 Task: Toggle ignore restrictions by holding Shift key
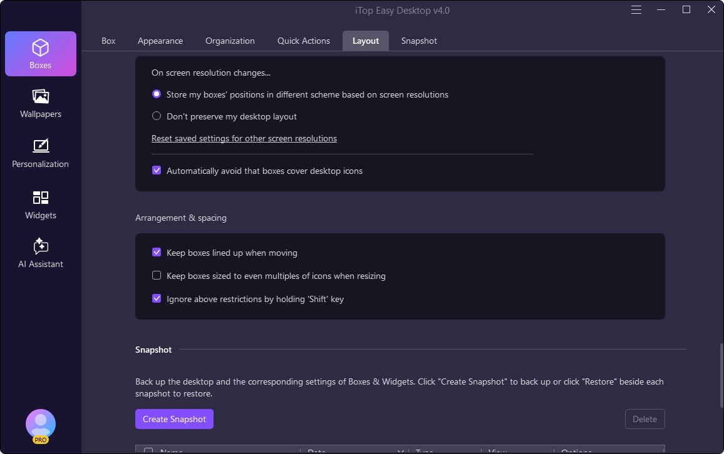click(x=157, y=299)
